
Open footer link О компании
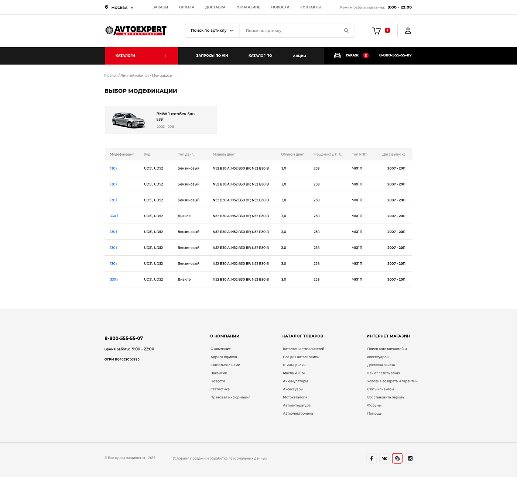pos(221,349)
